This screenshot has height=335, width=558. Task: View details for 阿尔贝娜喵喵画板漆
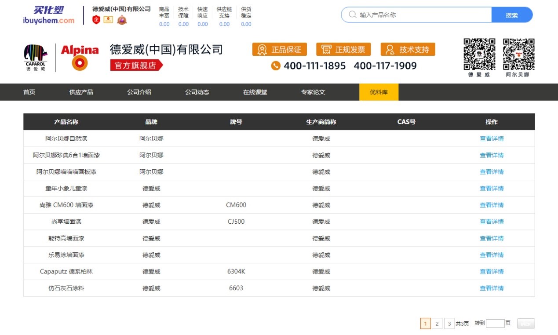pos(492,172)
